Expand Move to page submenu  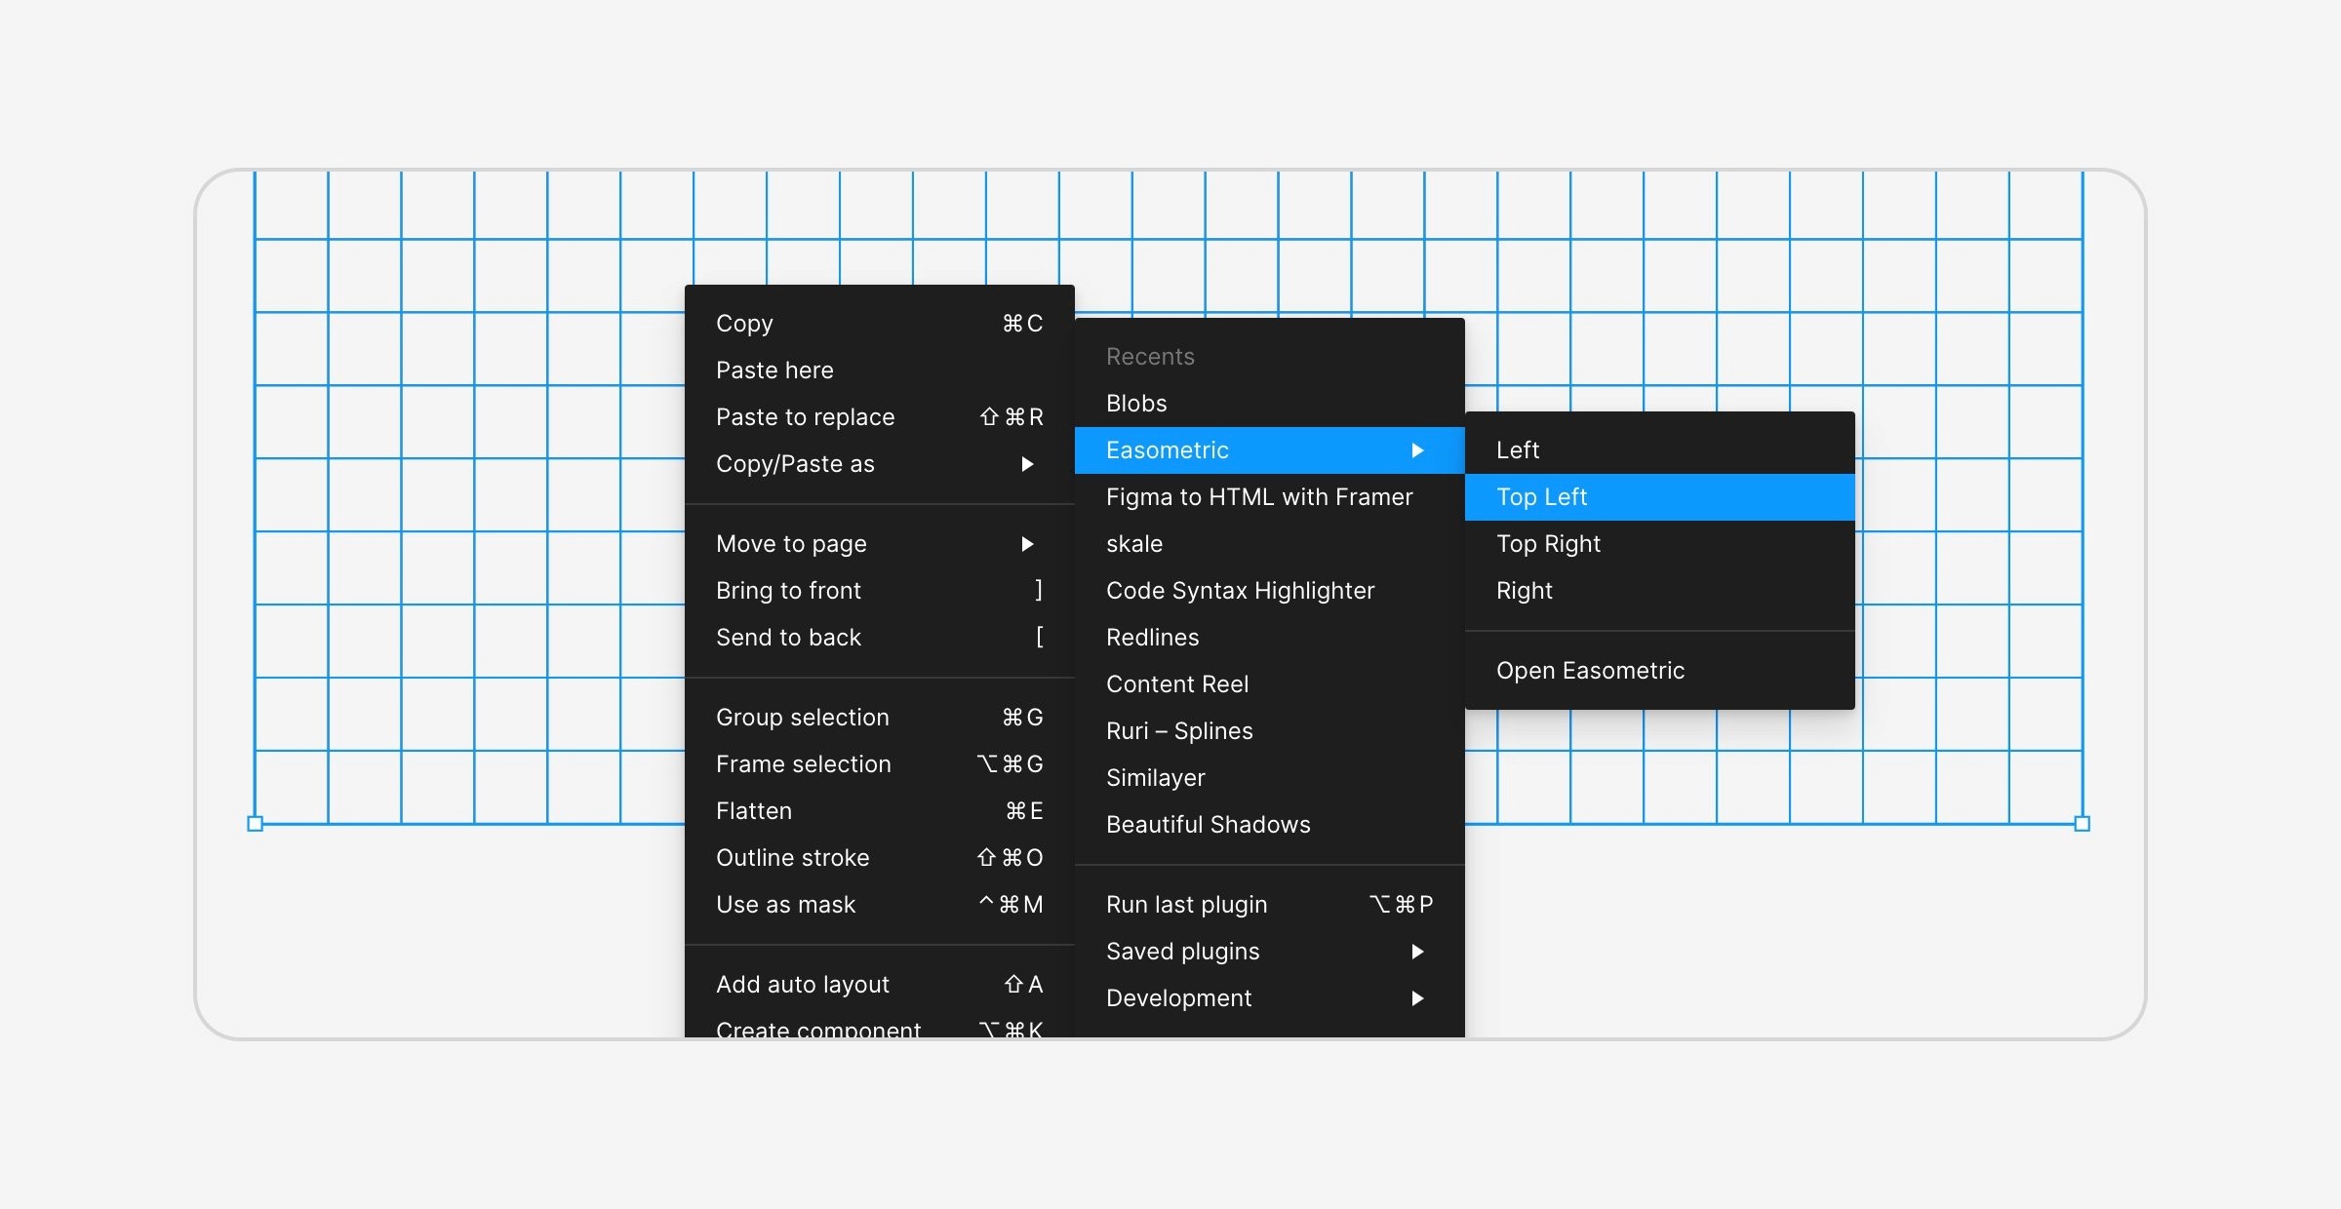pyautogui.click(x=1027, y=544)
